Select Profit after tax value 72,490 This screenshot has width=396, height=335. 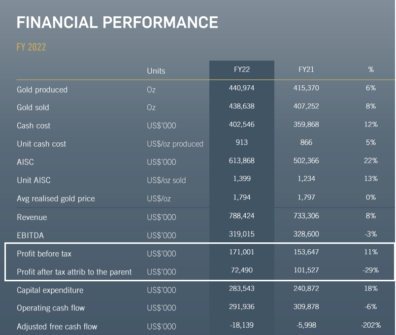(x=242, y=270)
